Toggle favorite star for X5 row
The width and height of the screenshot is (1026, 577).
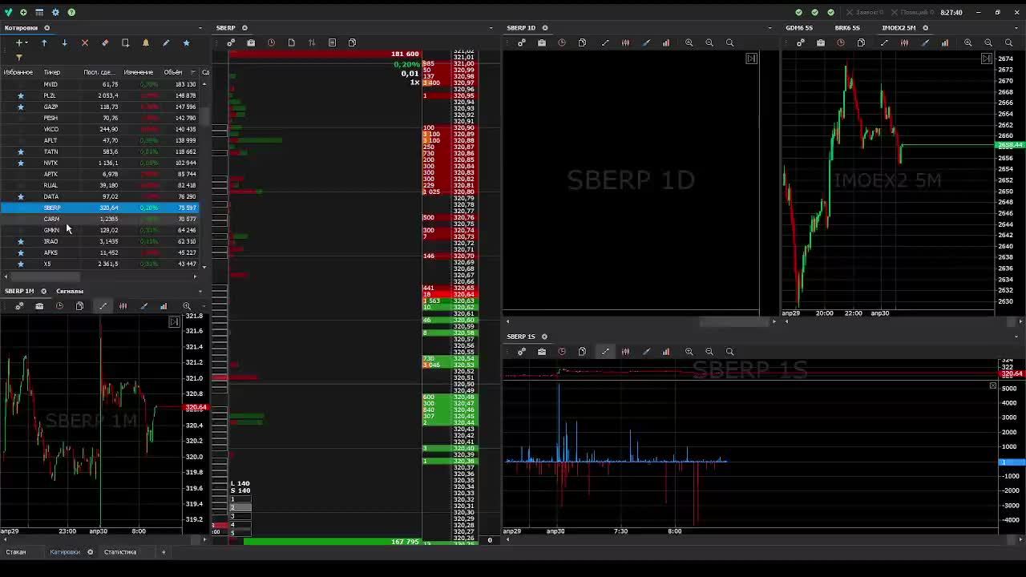tap(21, 264)
